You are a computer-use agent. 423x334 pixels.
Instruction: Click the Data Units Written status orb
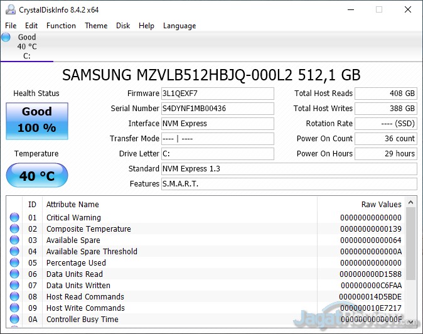14,286
